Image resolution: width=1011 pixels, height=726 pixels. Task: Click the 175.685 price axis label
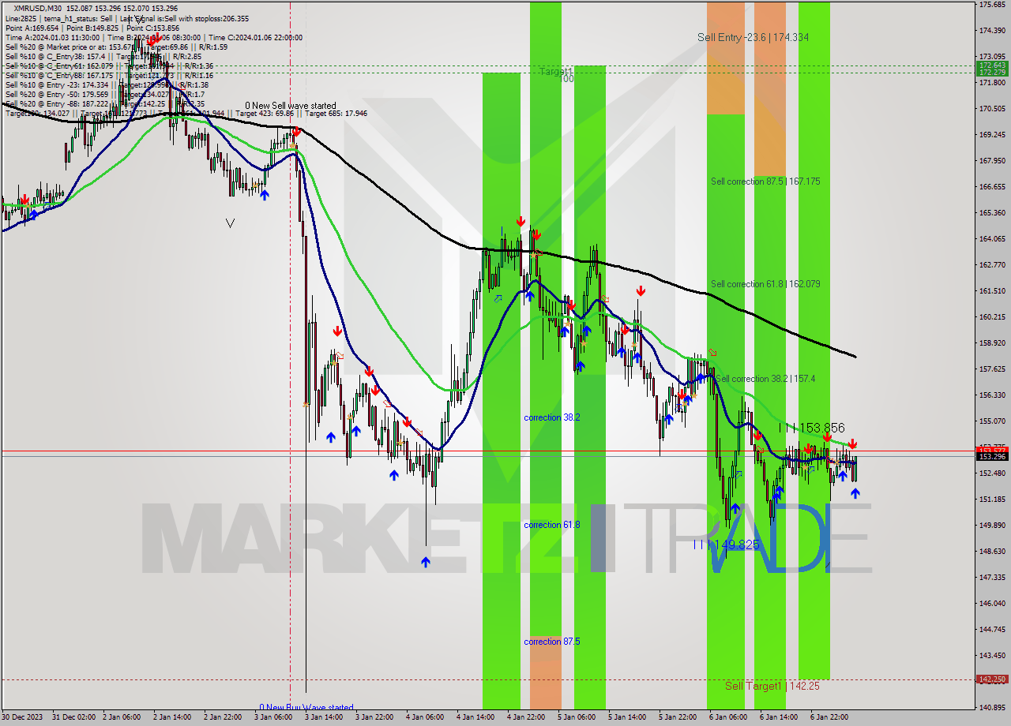point(992,5)
